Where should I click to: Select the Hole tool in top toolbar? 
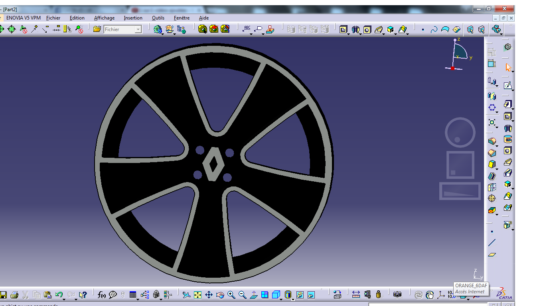point(367,29)
